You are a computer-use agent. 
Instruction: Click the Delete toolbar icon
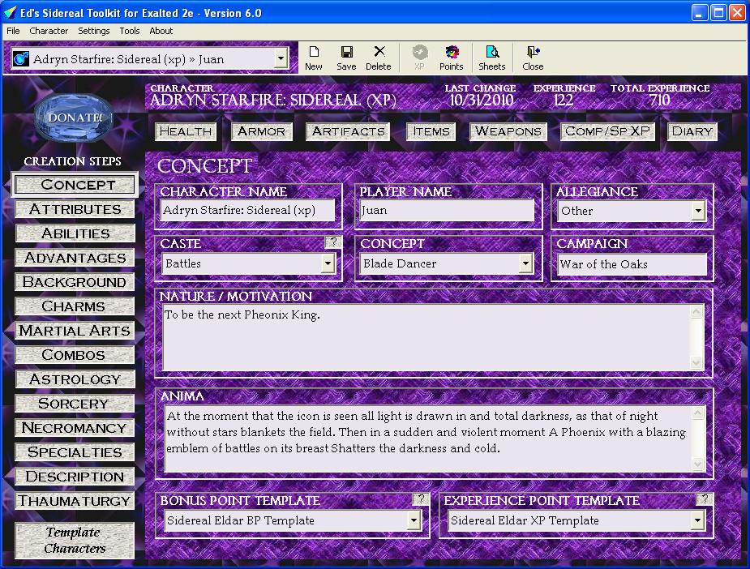[x=379, y=58]
